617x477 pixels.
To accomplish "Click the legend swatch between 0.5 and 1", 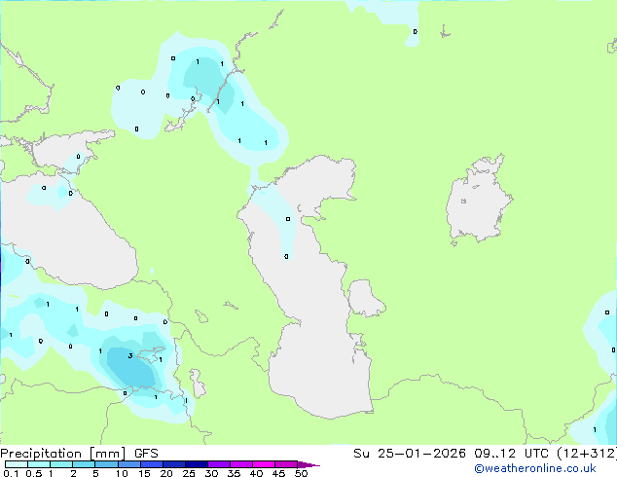I will tap(39, 464).
